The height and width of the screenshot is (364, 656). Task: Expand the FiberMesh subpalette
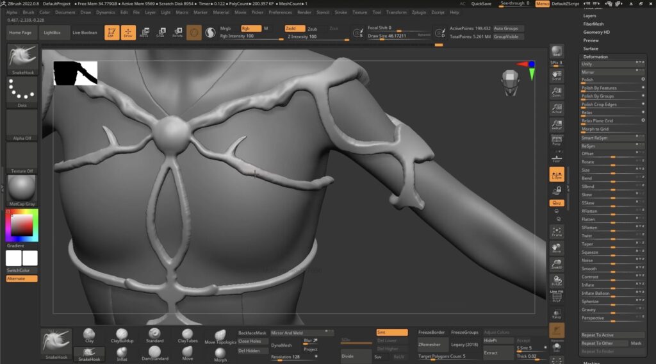(593, 24)
